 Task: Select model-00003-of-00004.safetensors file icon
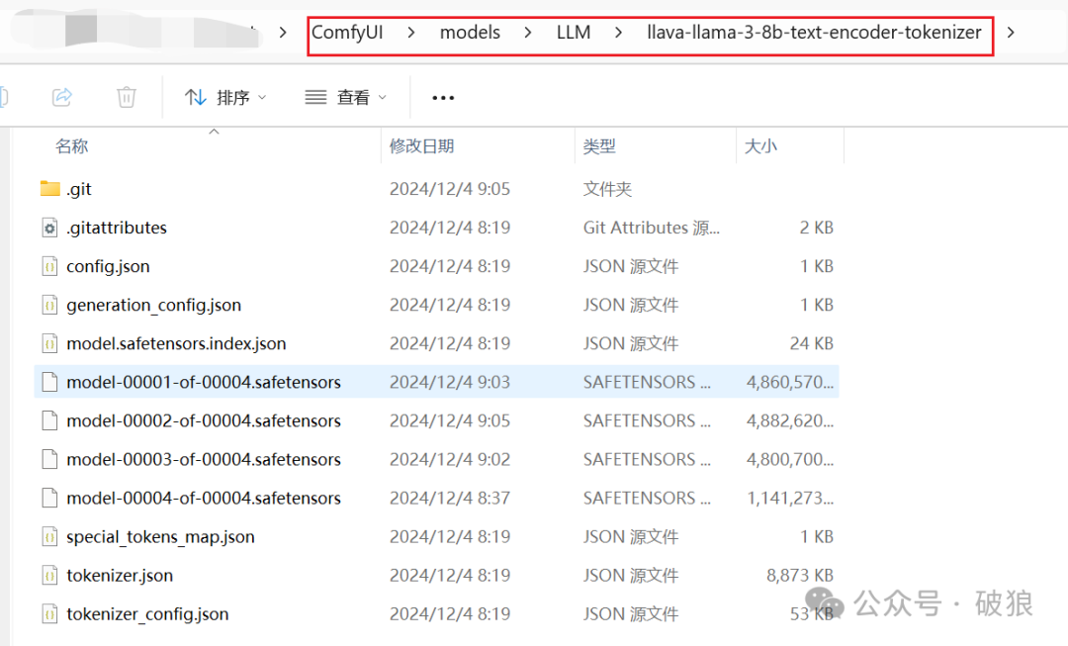pyautogui.click(x=49, y=459)
